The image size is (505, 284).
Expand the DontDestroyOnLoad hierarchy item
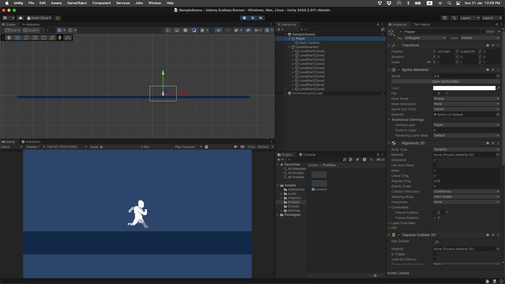286,93
